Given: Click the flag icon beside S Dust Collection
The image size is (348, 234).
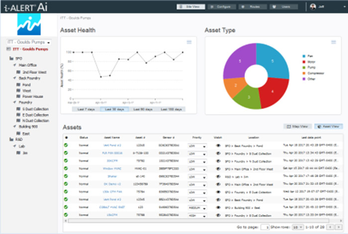Looking at the screenshot, I should coord(19,109).
